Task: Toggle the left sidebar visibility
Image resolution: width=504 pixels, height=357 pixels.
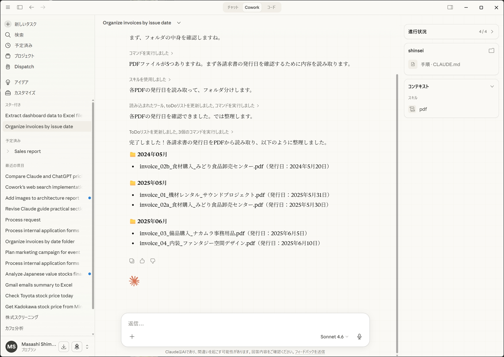Action: [20, 7]
